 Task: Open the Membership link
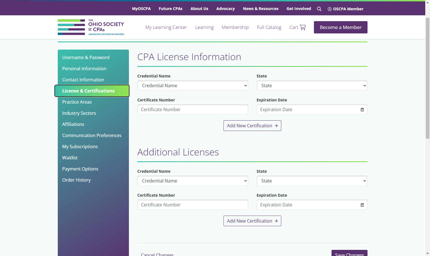point(235,27)
